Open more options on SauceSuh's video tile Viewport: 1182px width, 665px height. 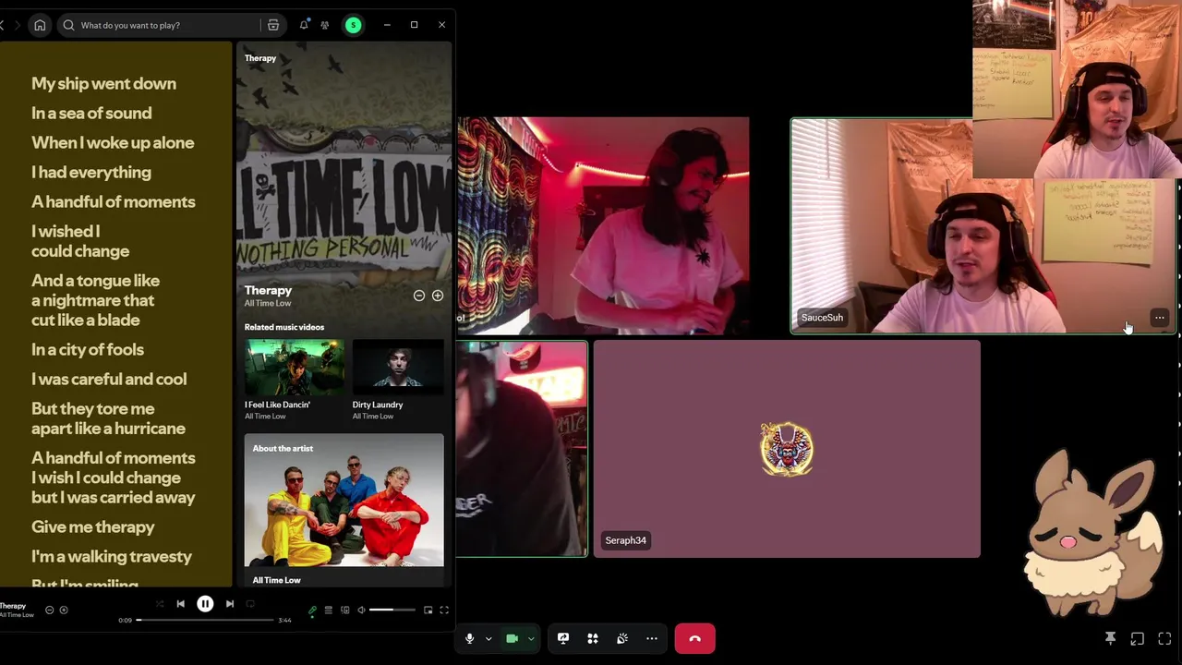[1160, 318]
